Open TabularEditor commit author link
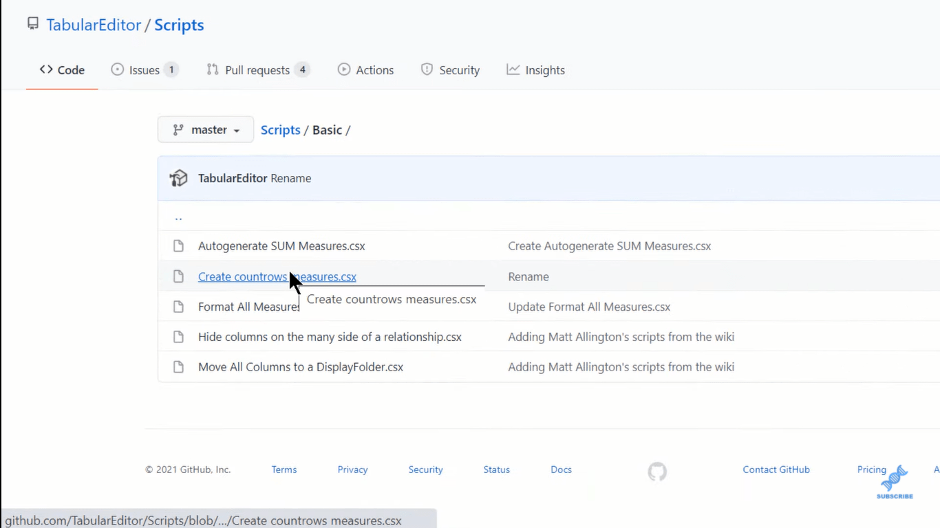The width and height of the screenshot is (940, 528). tap(233, 178)
